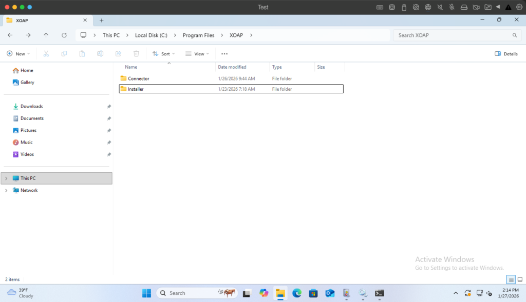Image resolution: width=526 pixels, height=302 pixels.
Task: Click the Rename icon in toolbar
Action: click(x=100, y=54)
